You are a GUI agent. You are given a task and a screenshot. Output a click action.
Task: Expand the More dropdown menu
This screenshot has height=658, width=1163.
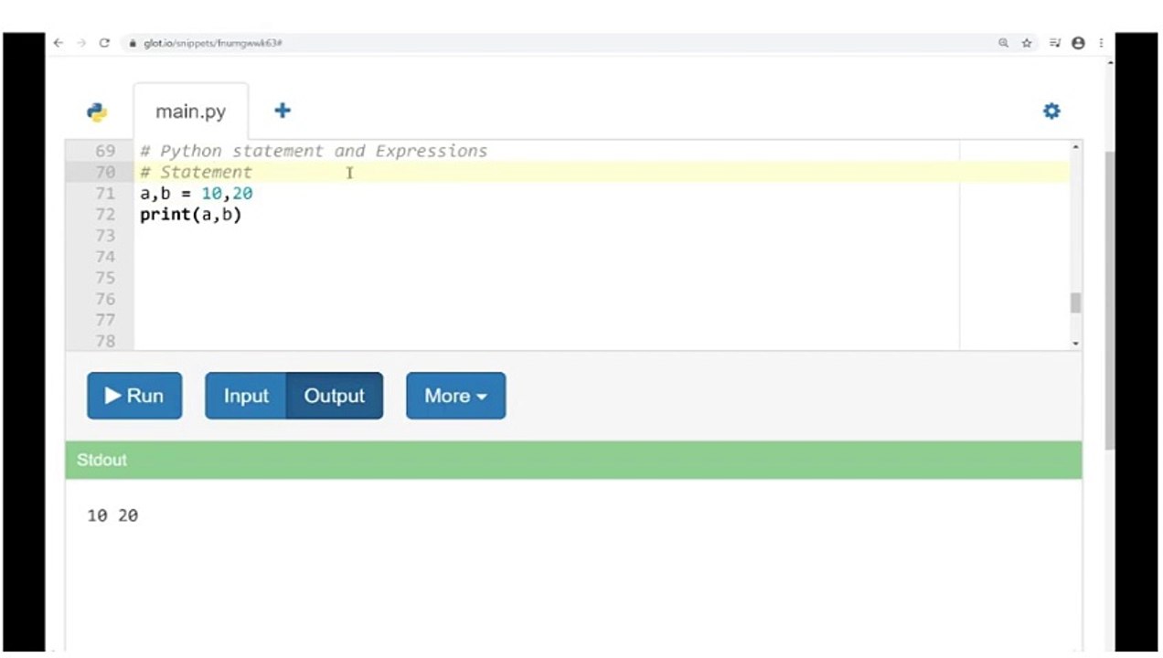pyautogui.click(x=455, y=396)
